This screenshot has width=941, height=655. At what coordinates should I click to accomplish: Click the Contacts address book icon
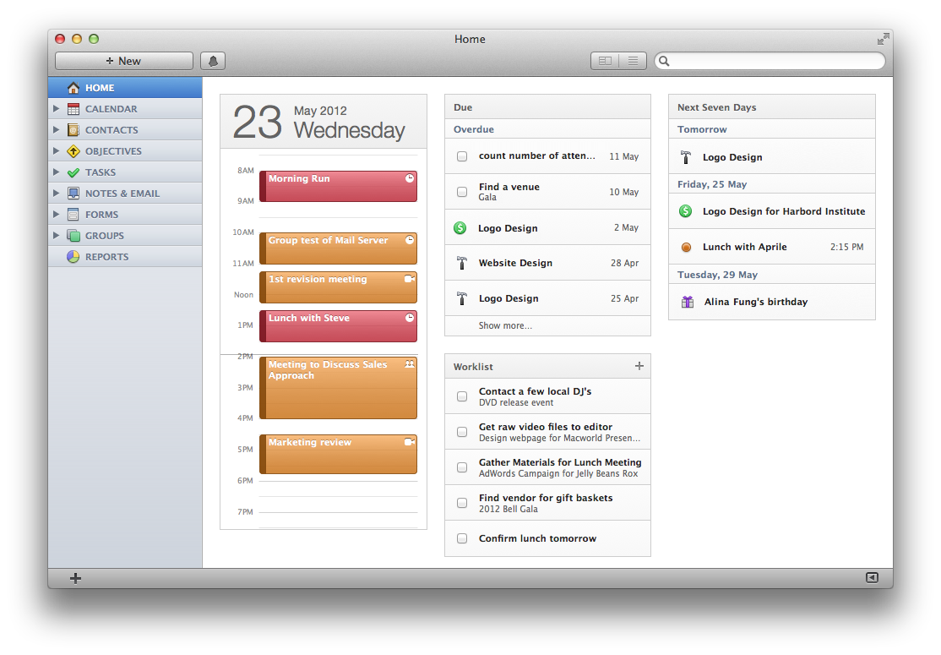(73, 129)
